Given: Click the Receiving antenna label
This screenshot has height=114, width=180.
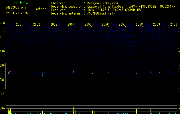Looking at the screenshot, I should (66, 13).
